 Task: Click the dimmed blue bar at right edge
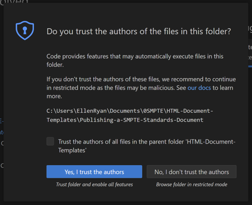[250, 66]
